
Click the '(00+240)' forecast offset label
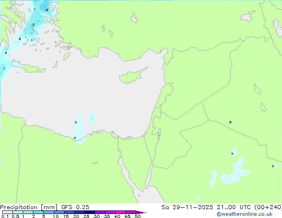tap(268, 207)
